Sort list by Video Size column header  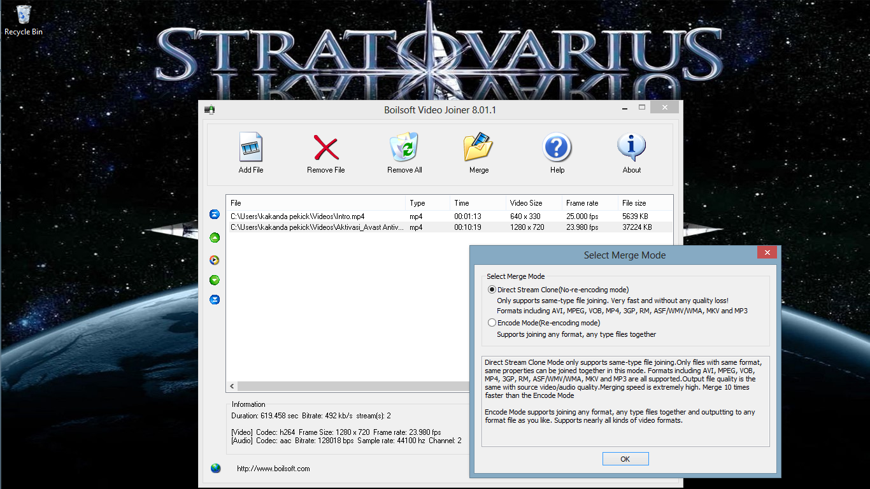(x=534, y=202)
